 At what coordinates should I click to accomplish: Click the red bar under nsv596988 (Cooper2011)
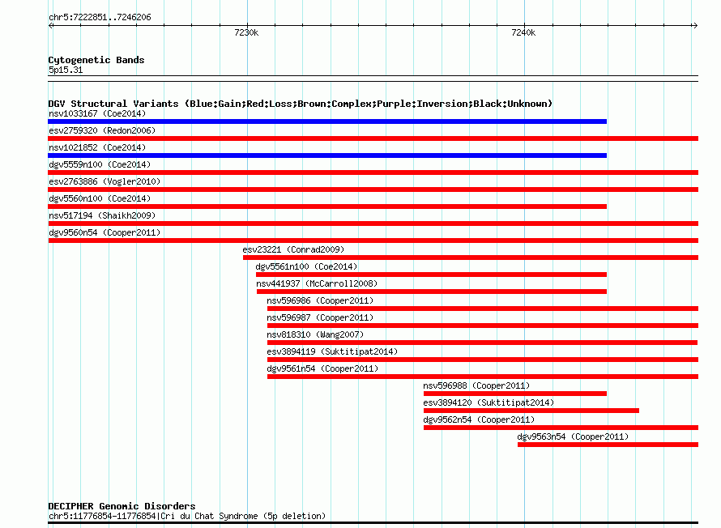pos(515,394)
